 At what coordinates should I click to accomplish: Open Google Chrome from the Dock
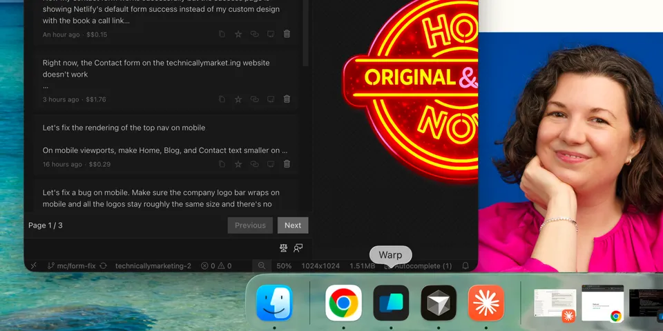(343, 303)
